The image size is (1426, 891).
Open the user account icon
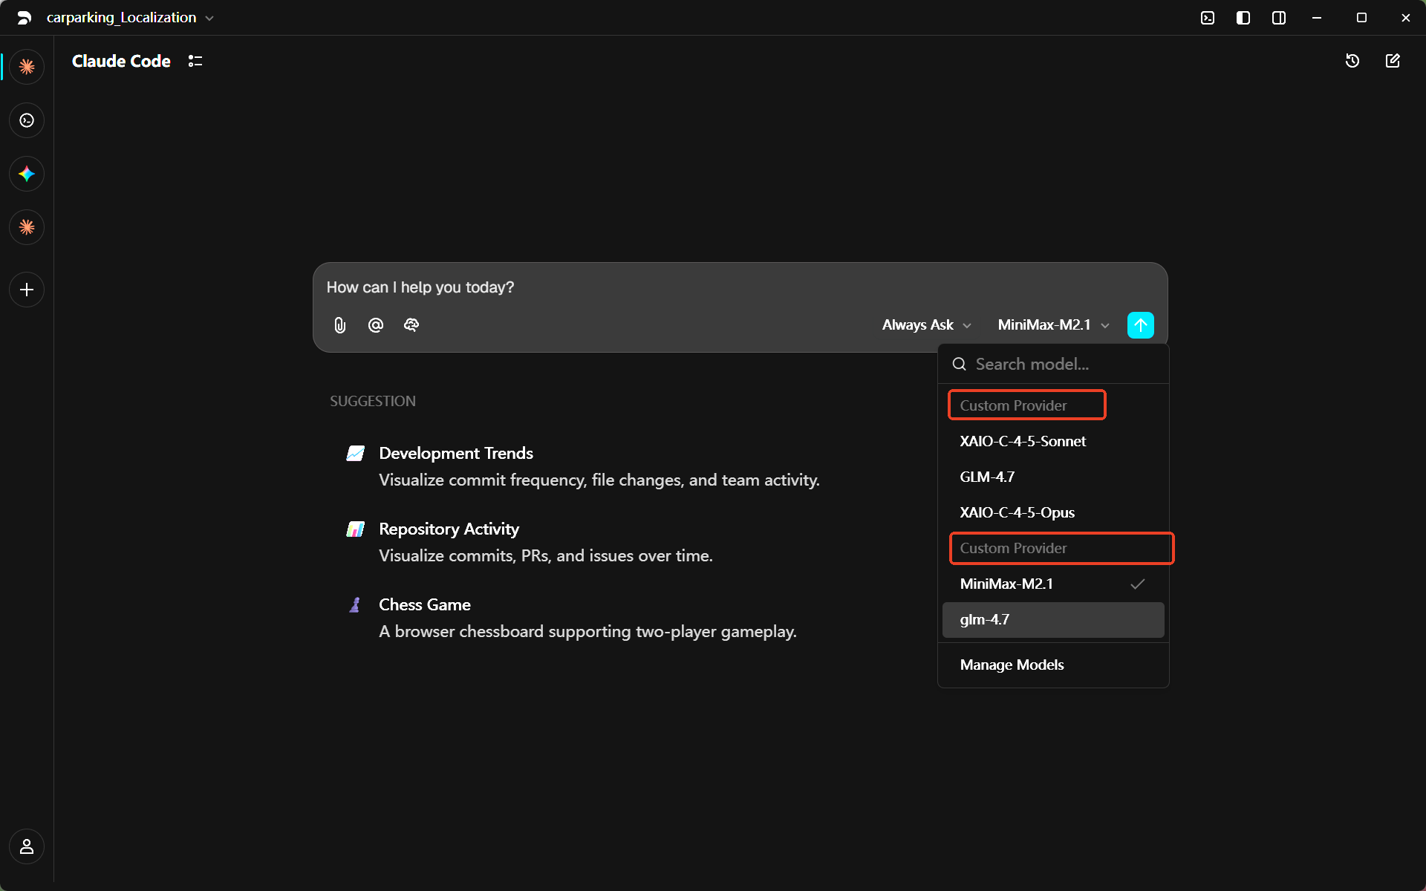pos(27,846)
